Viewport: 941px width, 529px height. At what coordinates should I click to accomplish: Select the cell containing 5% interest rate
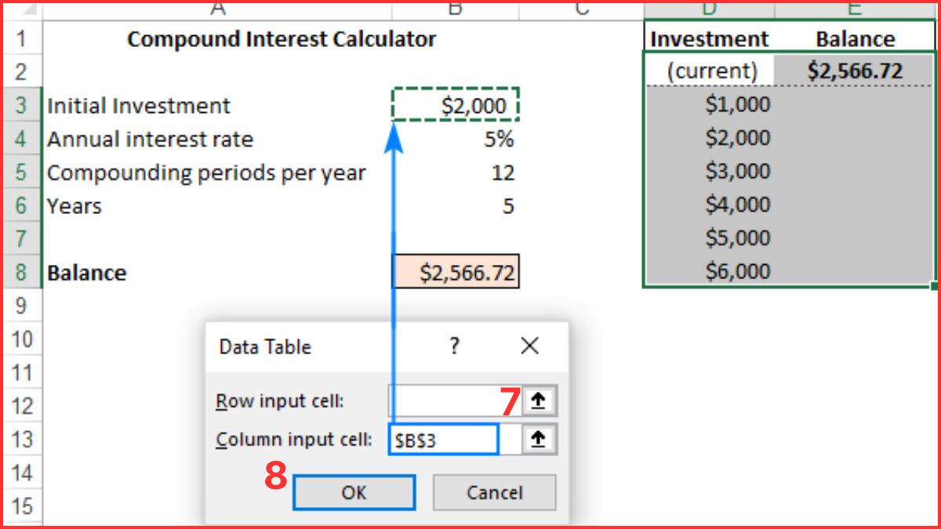click(x=455, y=139)
